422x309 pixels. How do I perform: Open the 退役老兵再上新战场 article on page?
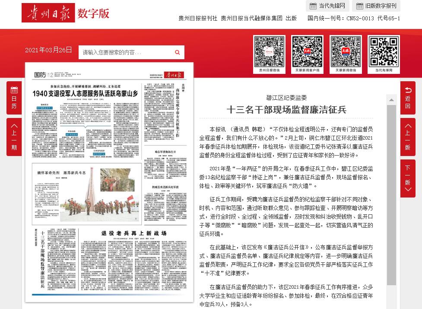click(134, 233)
